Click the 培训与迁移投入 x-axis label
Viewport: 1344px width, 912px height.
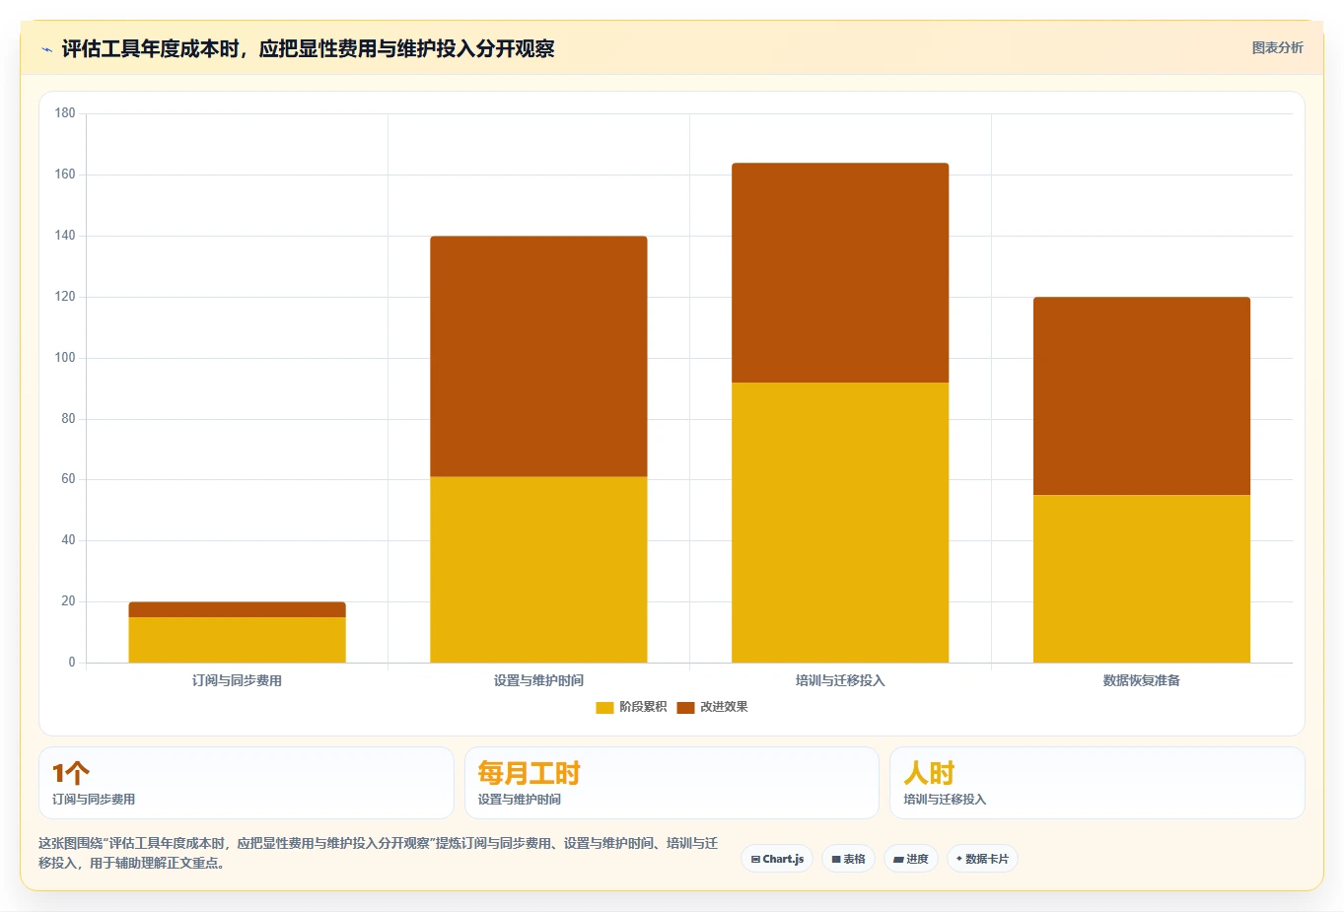pyautogui.click(x=840, y=680)
